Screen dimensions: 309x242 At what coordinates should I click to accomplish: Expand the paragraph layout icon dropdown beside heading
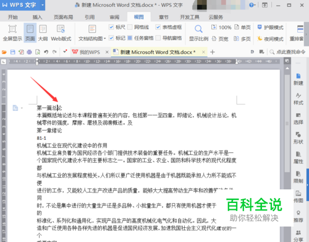point(22,108)
